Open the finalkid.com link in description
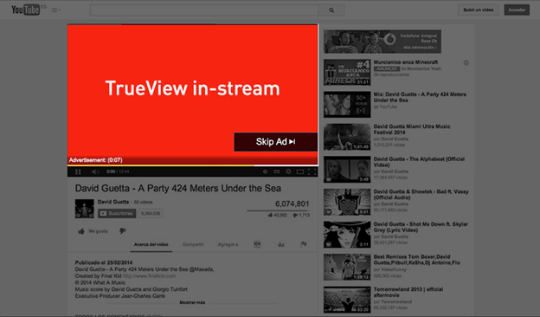This screenshot has width=540, height=317. click(149, 276)
